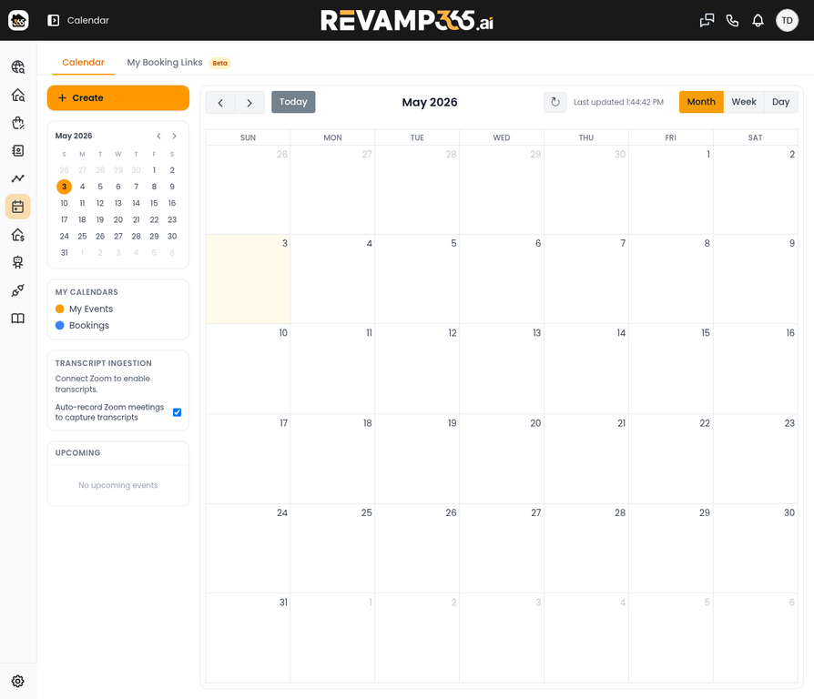Click the May 2026 mini calendar label
The width and height of the screenshot is (814, 699).
pos(74,136)
